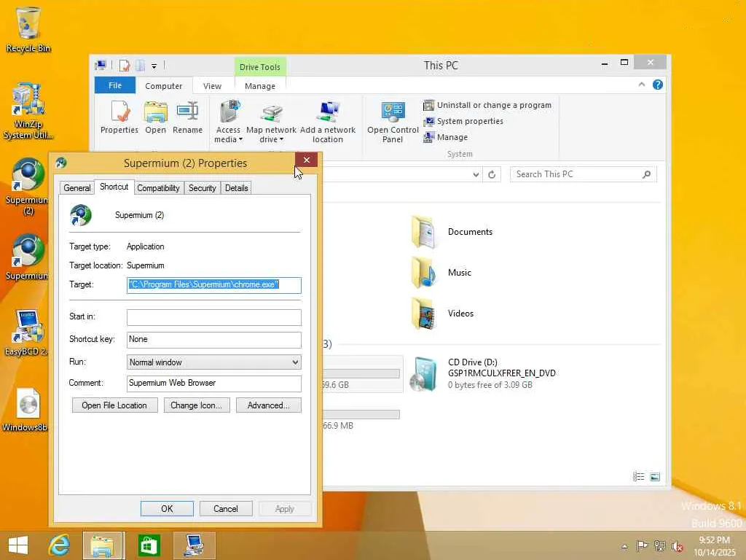Click the Open ribbon icon in This PC
Image resolution: width=746 pixels, height=560 pixels.
tap(156, 117)
